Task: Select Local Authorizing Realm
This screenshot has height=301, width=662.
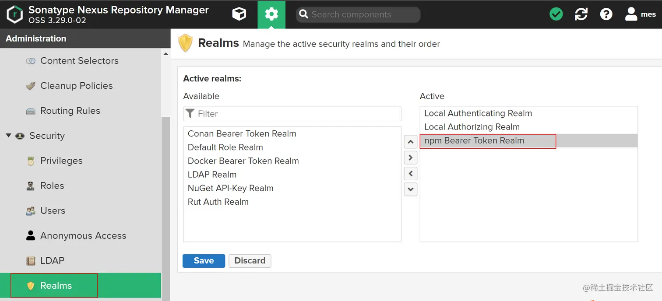Action: [528, 127]
